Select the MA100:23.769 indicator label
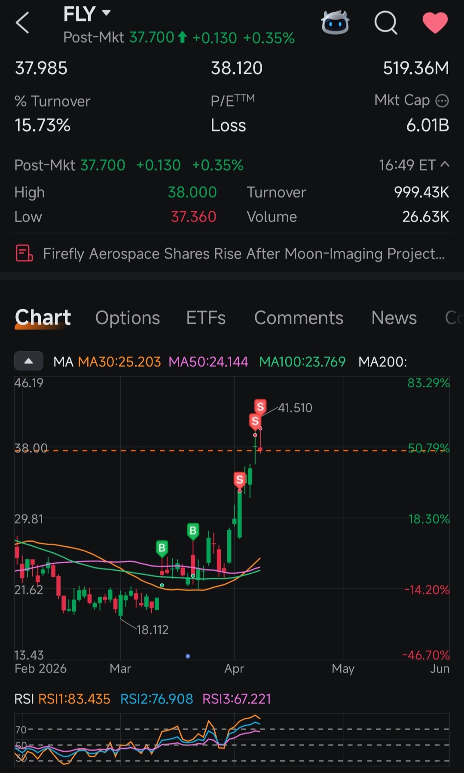Viewport: 464px width, 773px height. click(302, 362)
